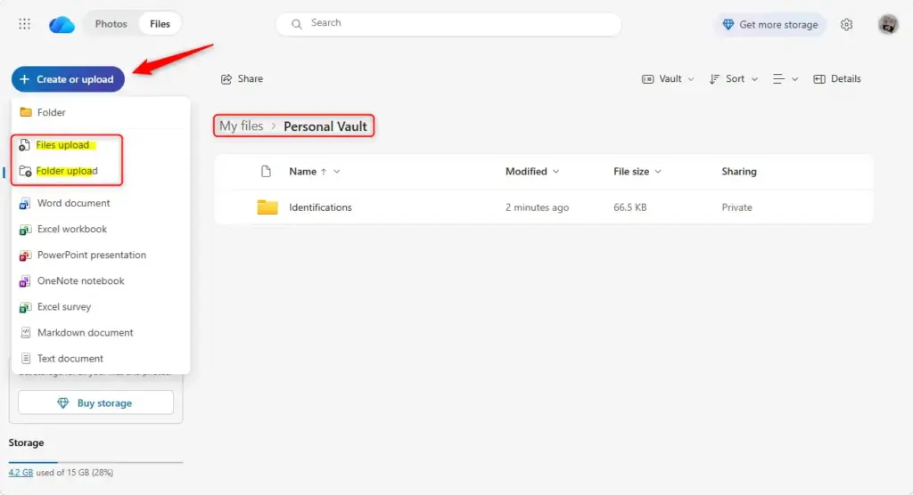Click the diamond icon in Get more storage
Screen dimensions: 913x495
[728, 24]
